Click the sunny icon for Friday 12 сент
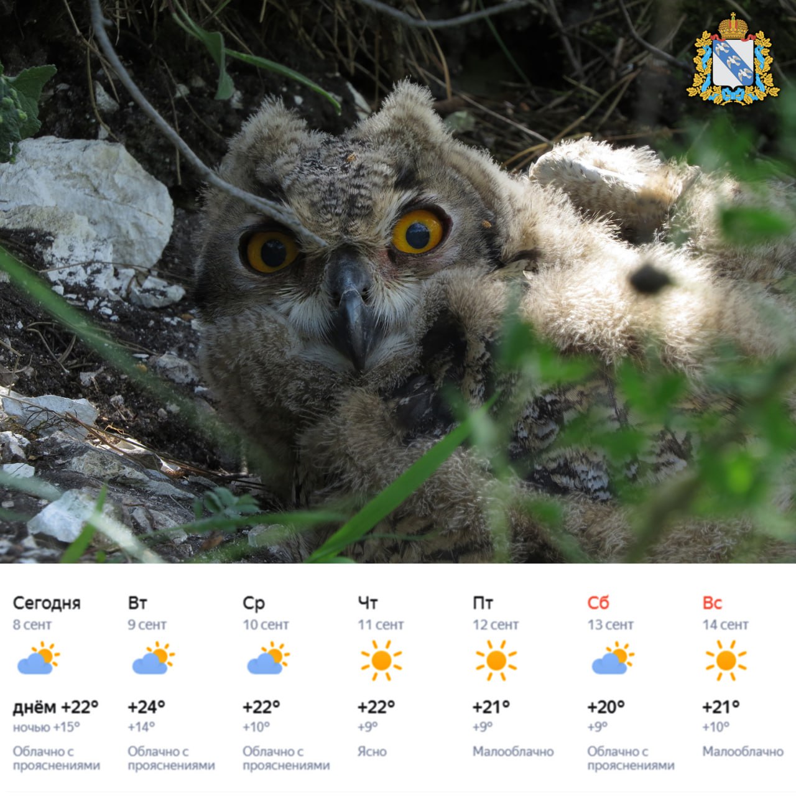 pyautogui.click(x=496, y=660)
